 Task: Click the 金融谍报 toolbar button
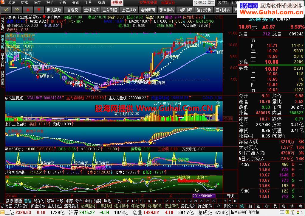(x=91, y=10)
